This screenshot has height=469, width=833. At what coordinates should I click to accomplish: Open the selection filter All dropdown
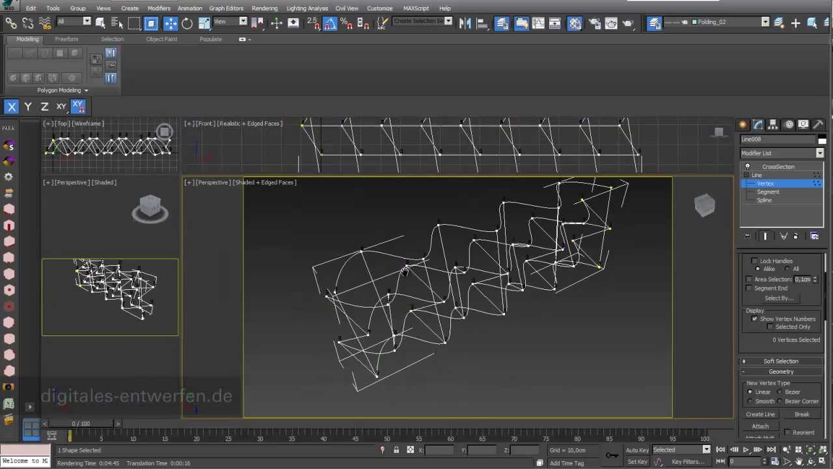(x=87, y=21)
